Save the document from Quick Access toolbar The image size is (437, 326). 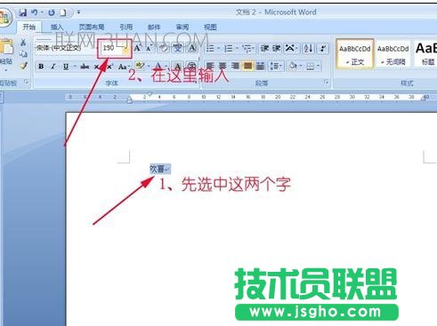[x=23, y=12]
